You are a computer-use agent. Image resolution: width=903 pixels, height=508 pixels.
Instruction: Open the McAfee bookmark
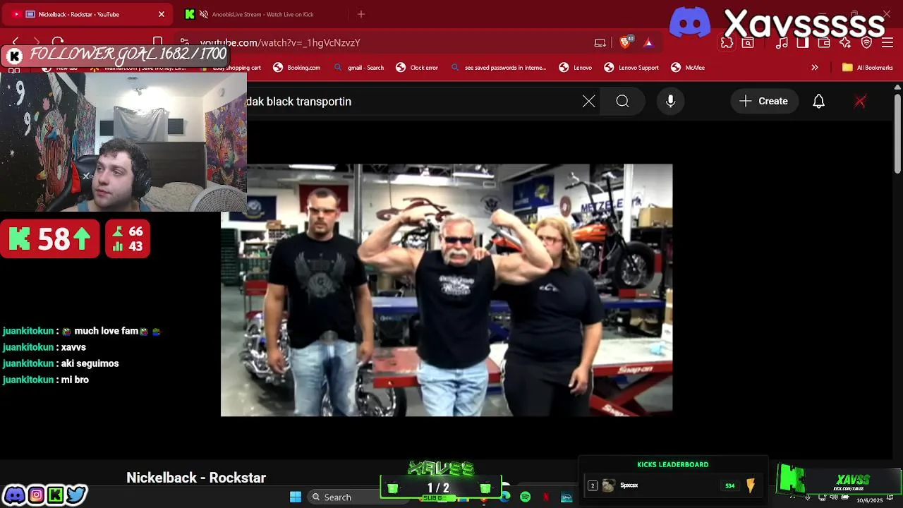click(x=688, y=68)
